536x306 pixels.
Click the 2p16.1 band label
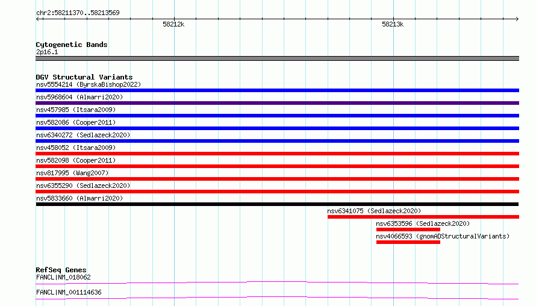click(47, 52)
